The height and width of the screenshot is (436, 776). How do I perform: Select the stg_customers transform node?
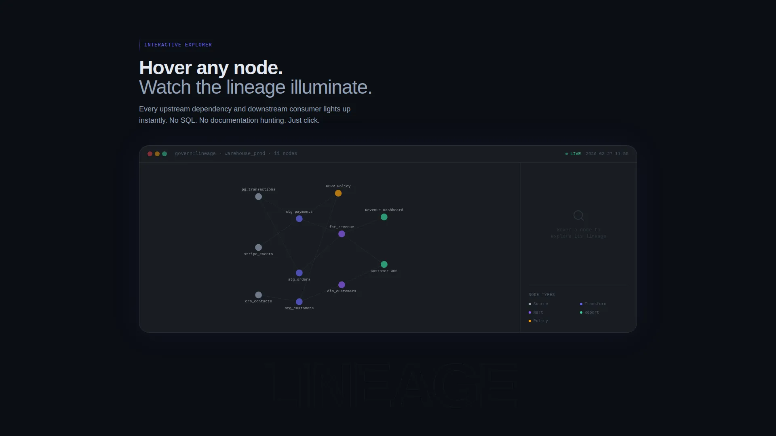click(x=299, y=302)
